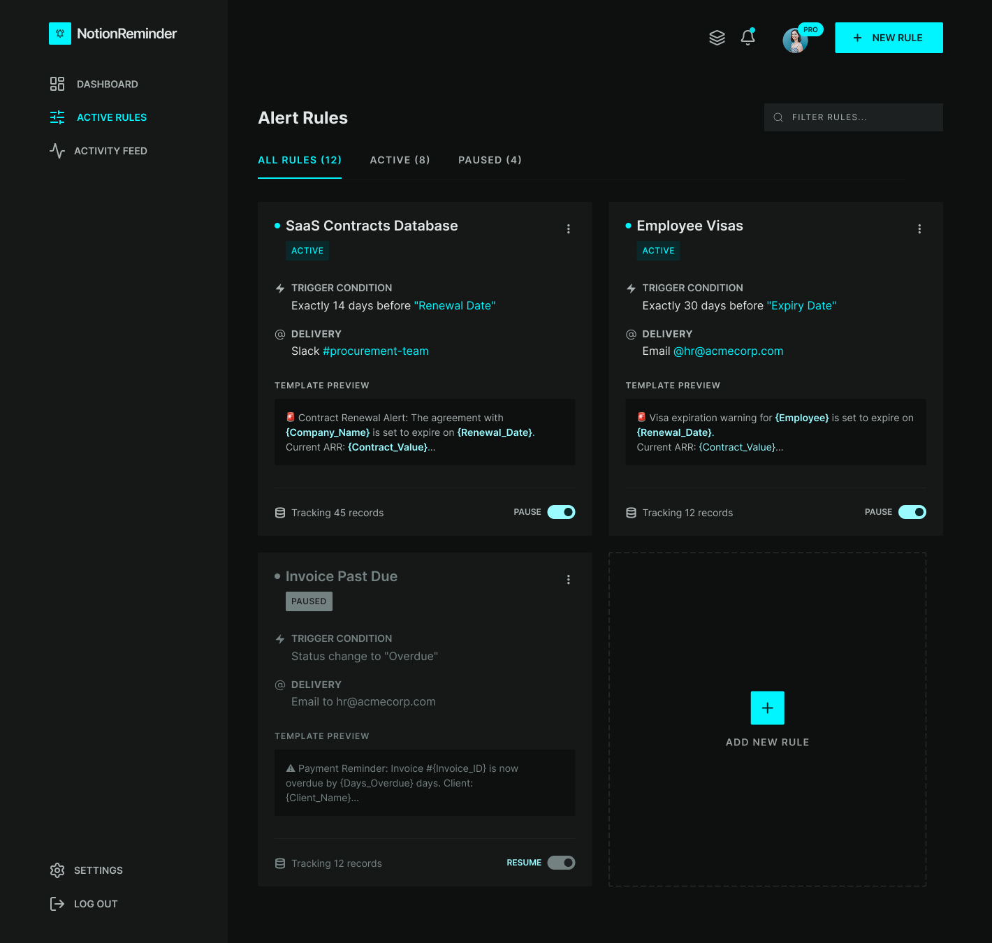The image size is (992, 943).
Task: Click the siren emoji in Visa expiration template
Action: (641, 417)
